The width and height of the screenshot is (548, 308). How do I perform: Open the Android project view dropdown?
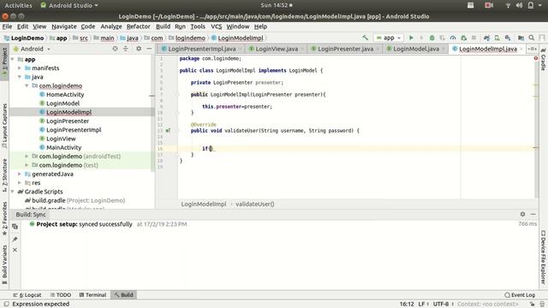pyautogui.click(x=32, y=49)
